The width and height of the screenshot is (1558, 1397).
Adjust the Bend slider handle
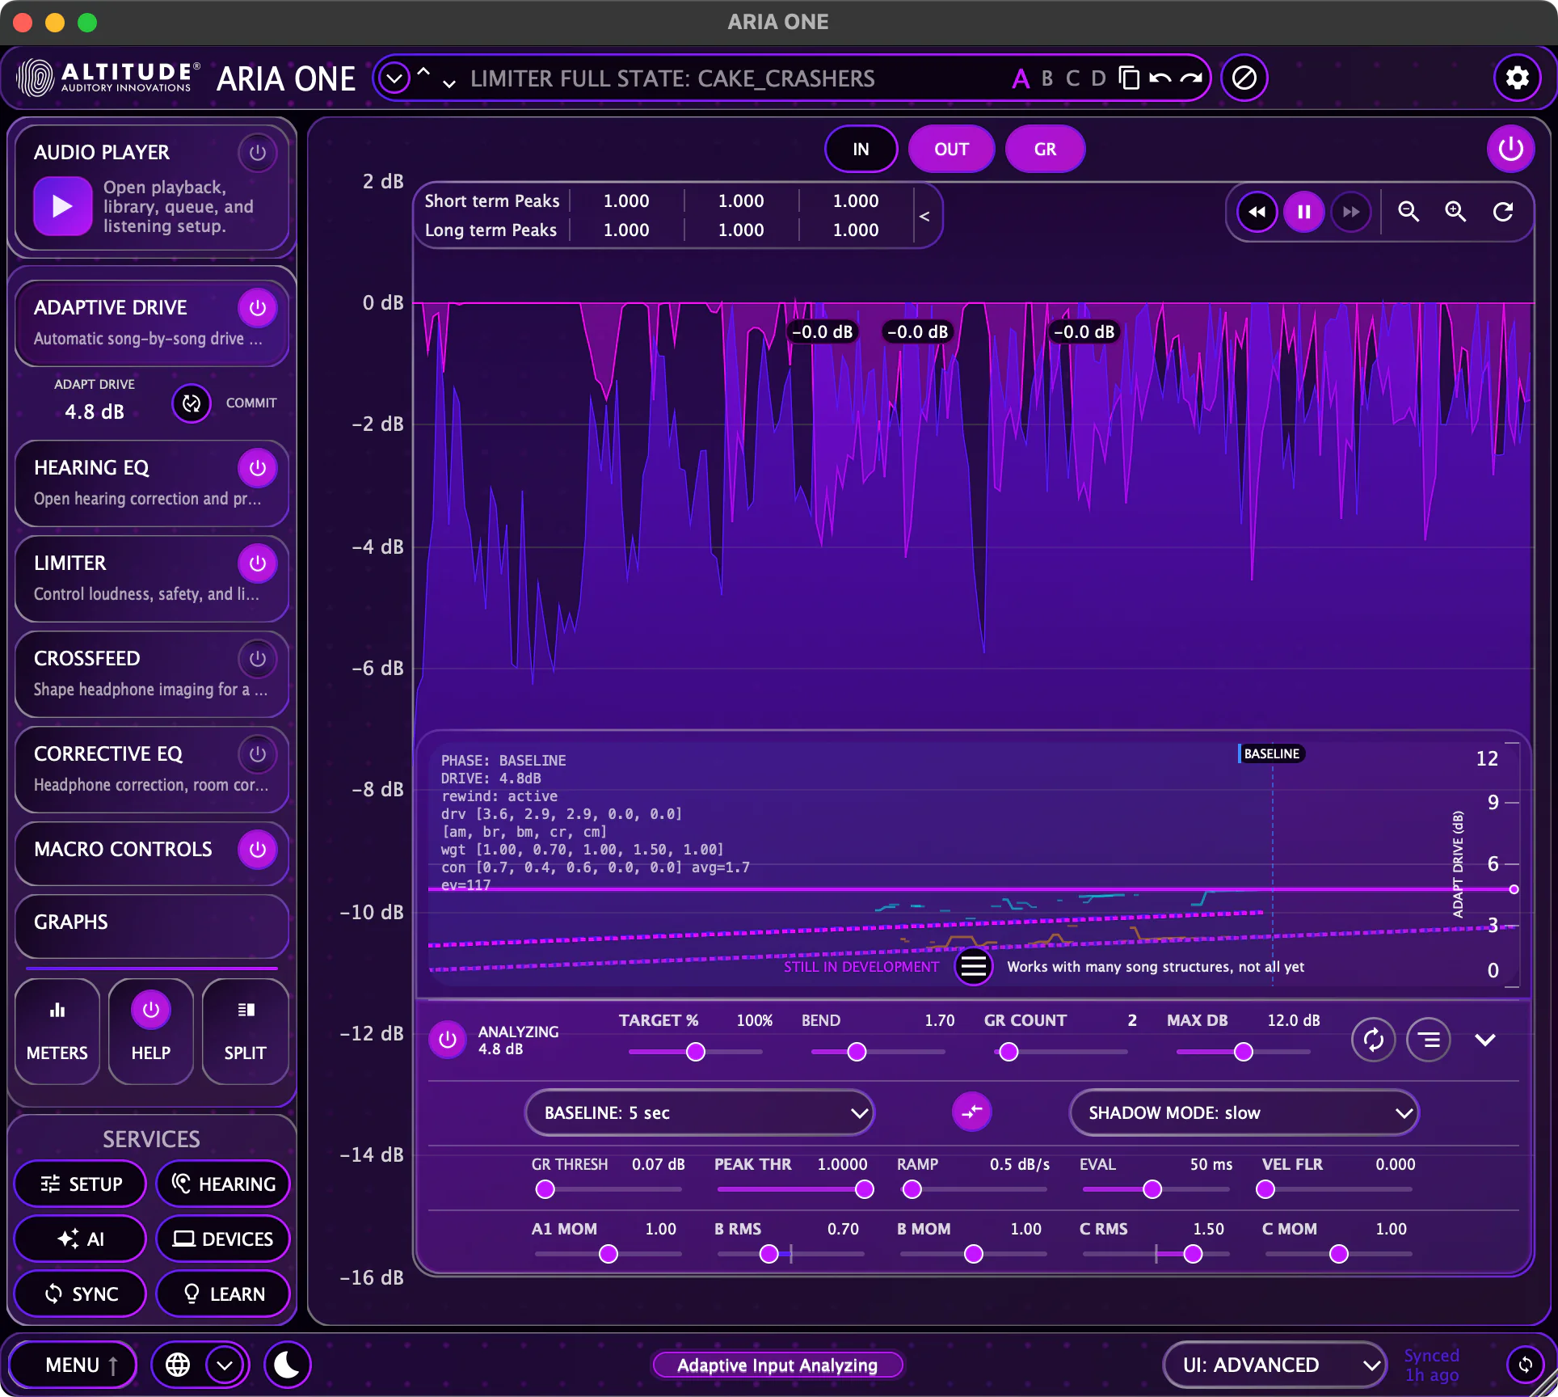pyautogui.click(x=857, y=1052)
